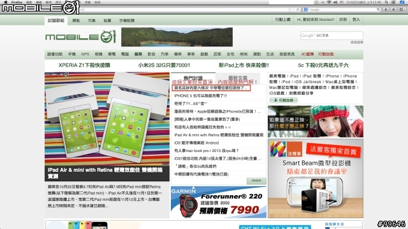Switch to the 最新文章 tab

[238, 78]
